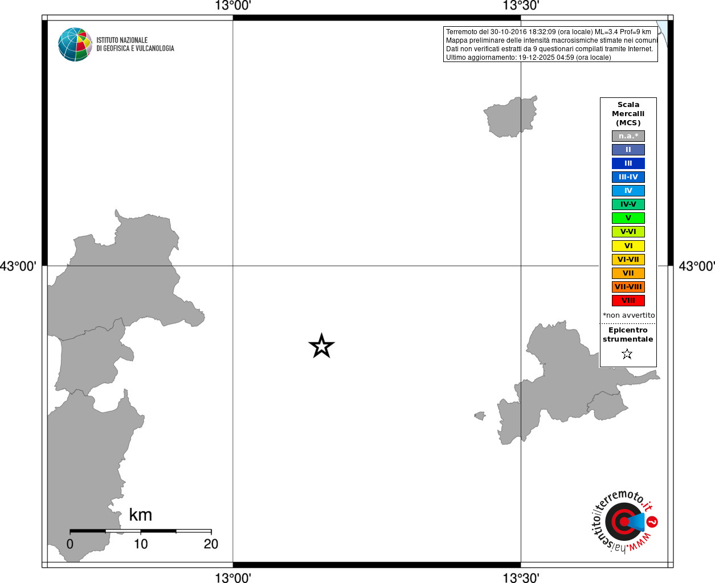Click the bottom 13°30' longitude label
The width and height of the screenshot is (715, 583).
(x=521, y=577)
